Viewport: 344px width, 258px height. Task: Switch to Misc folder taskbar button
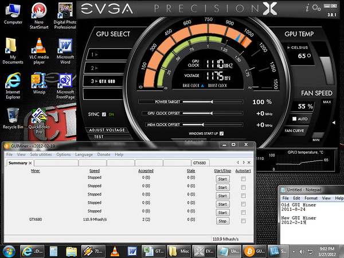pyautogui.click(x=179, y=251)
